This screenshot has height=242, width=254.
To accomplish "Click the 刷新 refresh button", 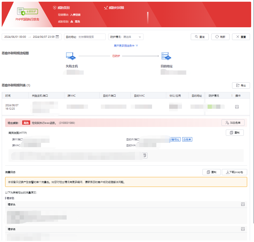I will 220,37.
